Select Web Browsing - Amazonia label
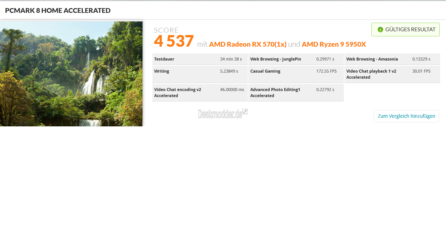This screenshot has height=227, width=446. [x=372, y=59]
